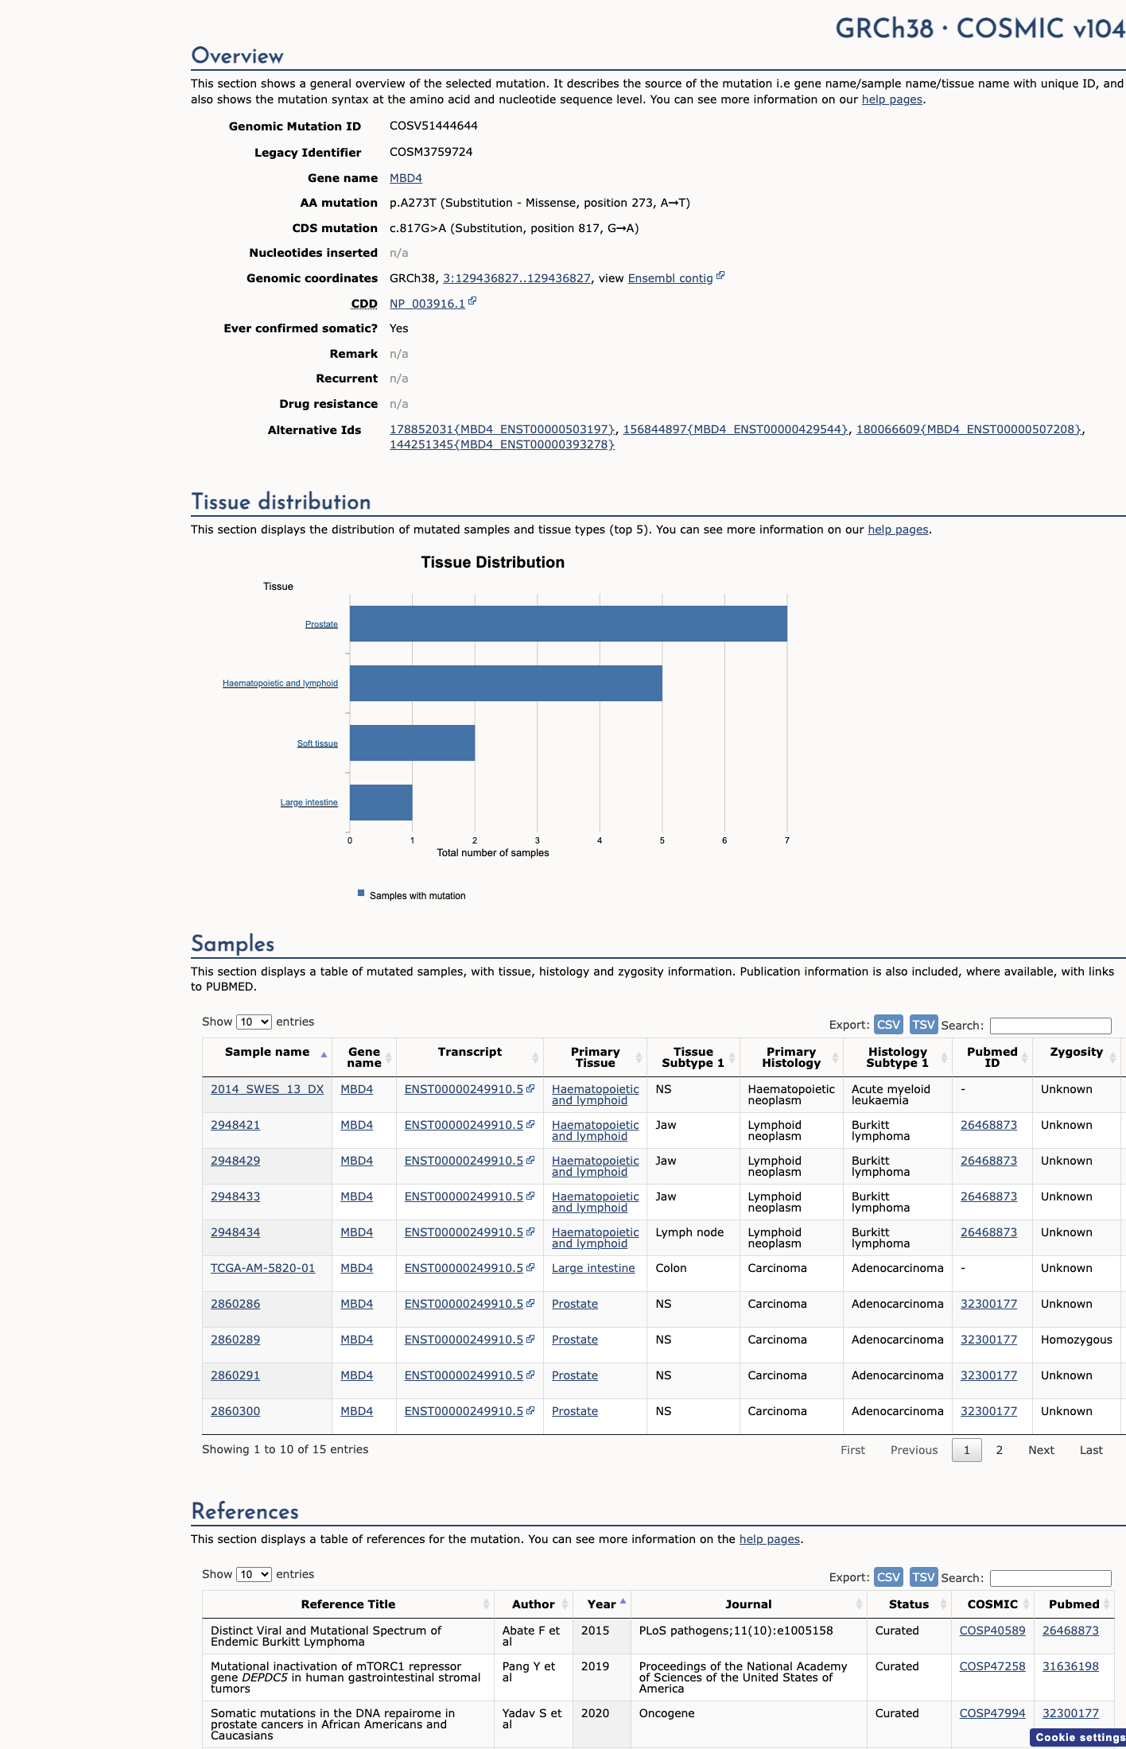Open sample 2014_SWES_13_DX link
1126x1749 pixels.
point(267,1089)
